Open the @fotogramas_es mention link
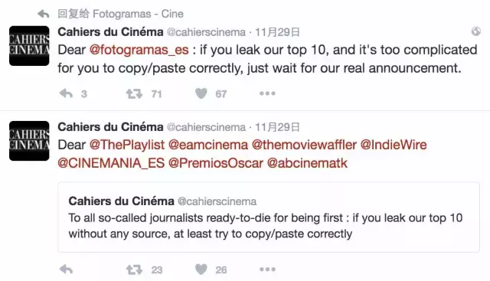Screen dimensions: 490x281 tap(139, 50)
